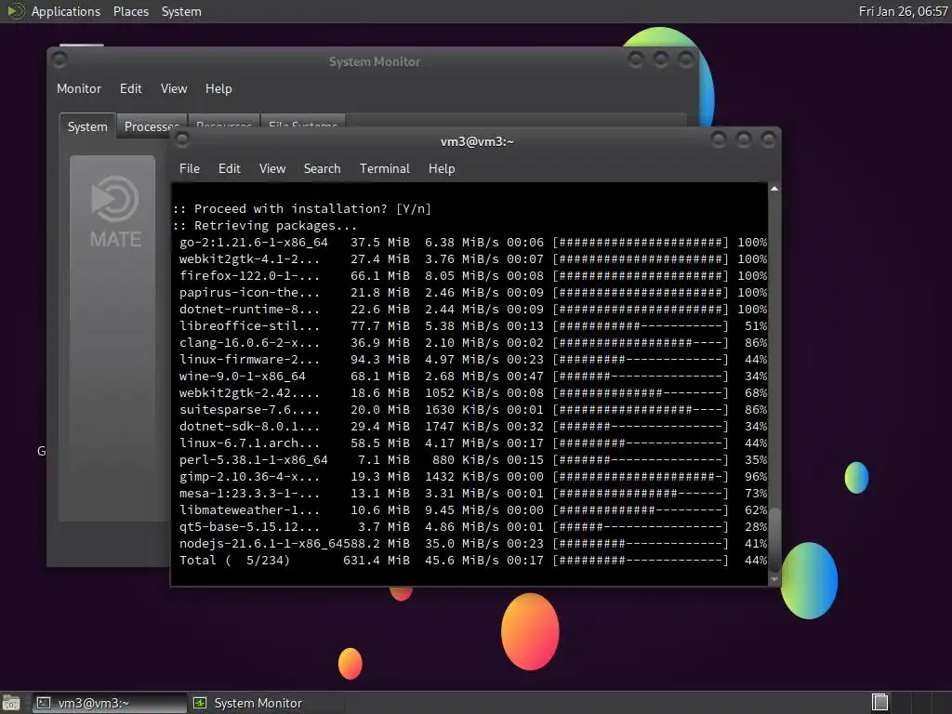Click the qt5-base-5.15.12 package name
The image size is (952, 714).
pyautogui.click(x=249, y=527)
